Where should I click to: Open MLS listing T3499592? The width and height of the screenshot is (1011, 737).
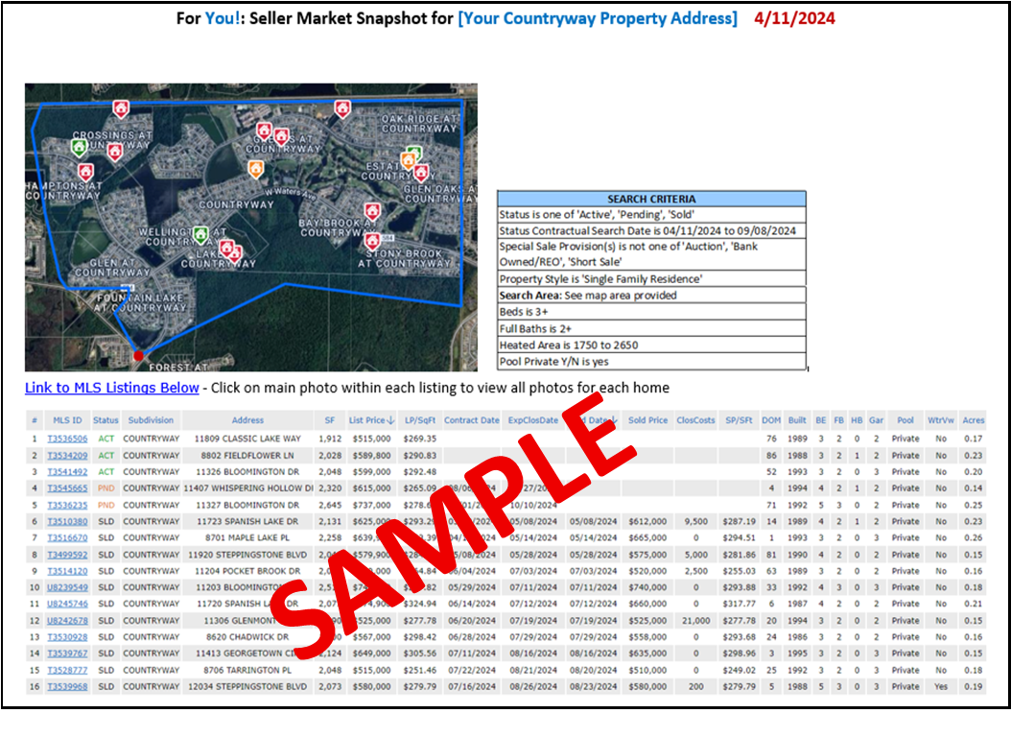click(67, 555)
